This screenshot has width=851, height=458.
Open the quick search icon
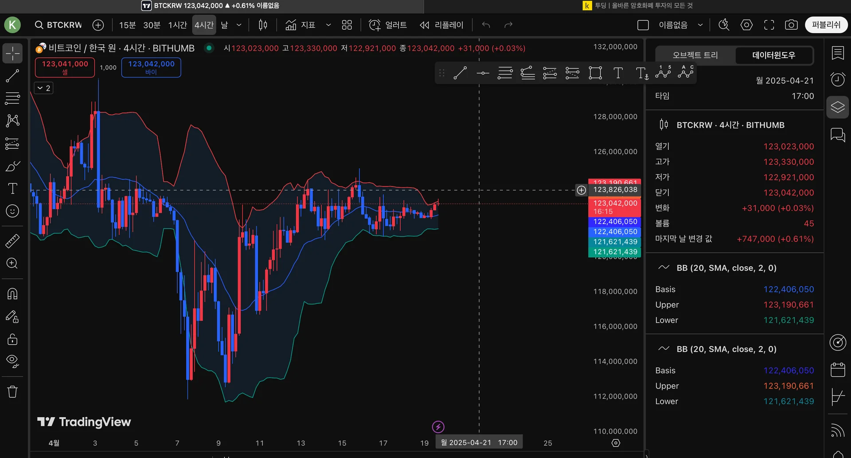click(724, 25)
